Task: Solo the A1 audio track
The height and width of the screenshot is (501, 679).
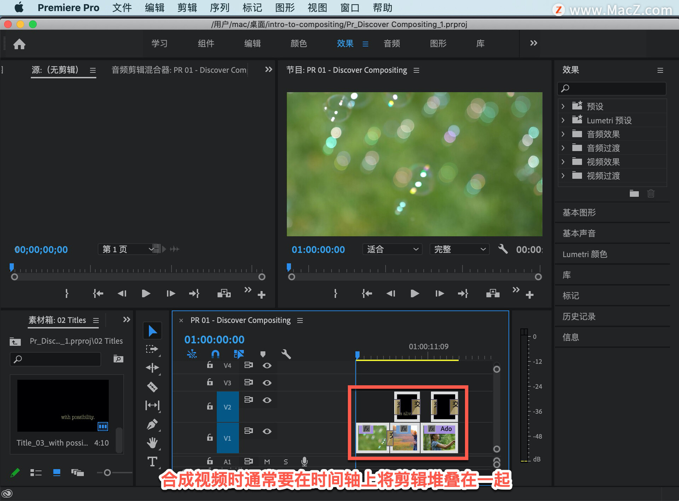Action: click(286, 462)
